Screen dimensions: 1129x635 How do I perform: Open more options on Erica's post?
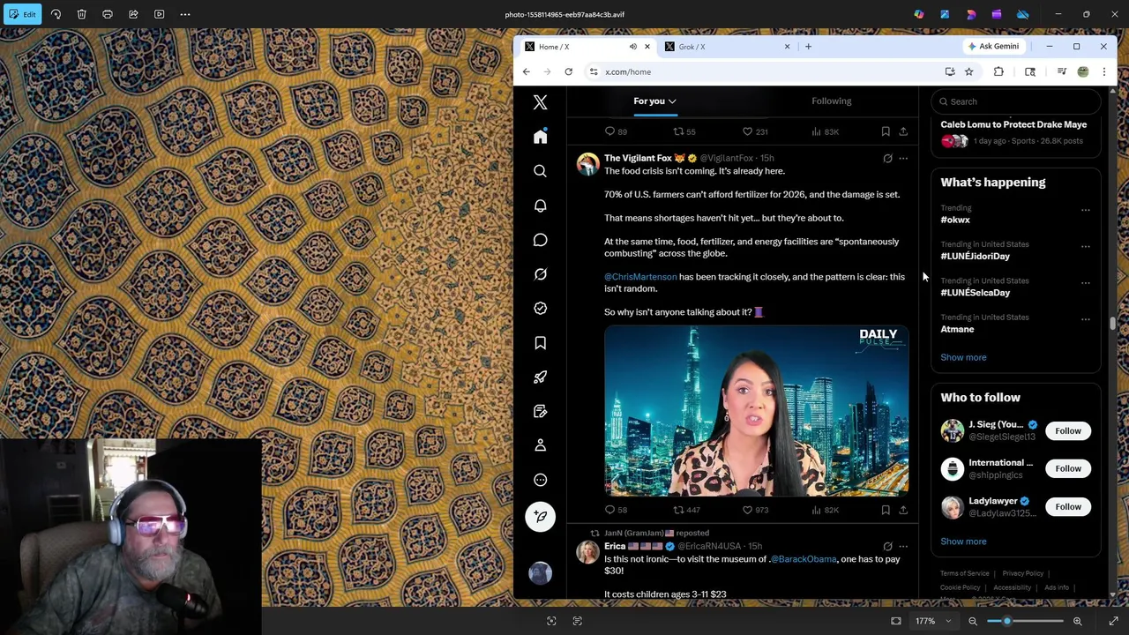coord(903,546)
